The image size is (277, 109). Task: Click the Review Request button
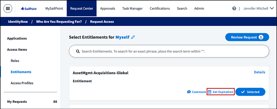click(x=247, y=37)
